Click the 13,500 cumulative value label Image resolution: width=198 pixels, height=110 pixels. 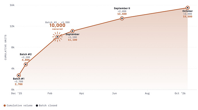122,14
